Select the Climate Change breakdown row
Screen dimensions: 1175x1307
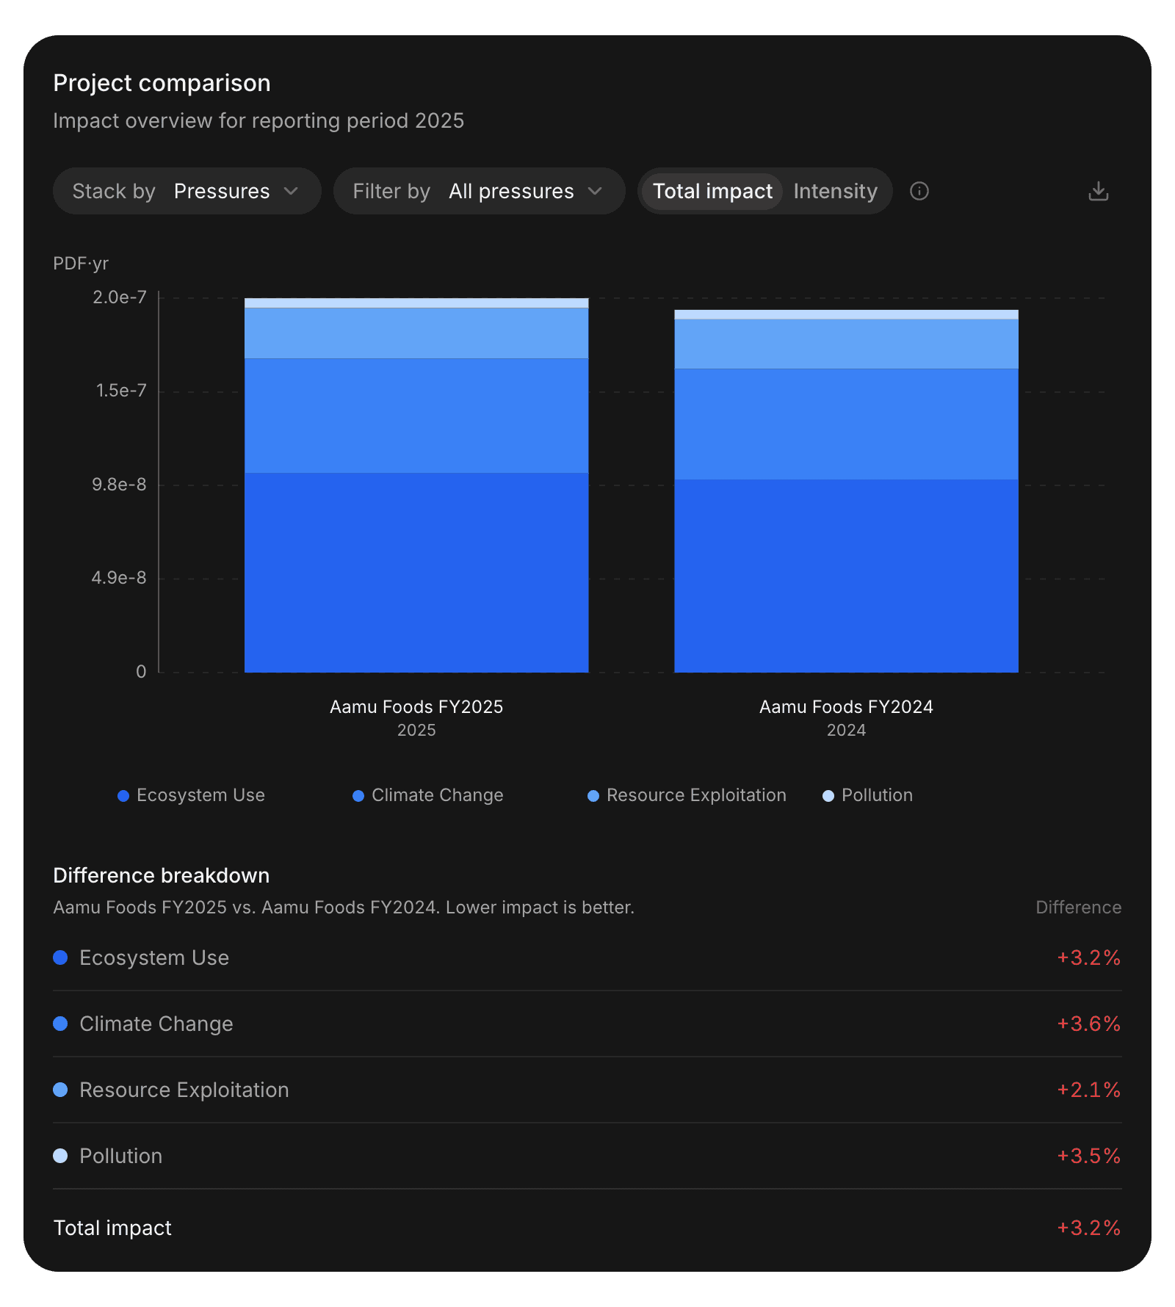point(587,1024)
